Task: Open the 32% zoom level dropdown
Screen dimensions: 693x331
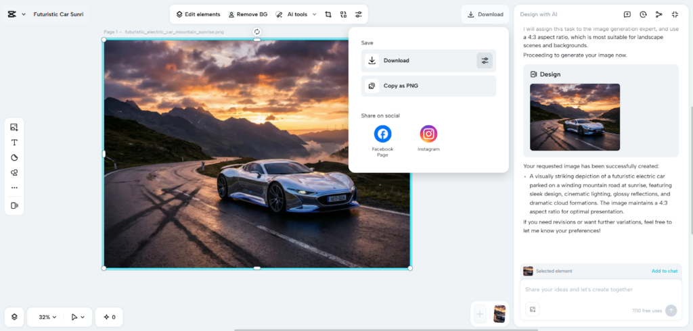Action: tap(47, 317)
